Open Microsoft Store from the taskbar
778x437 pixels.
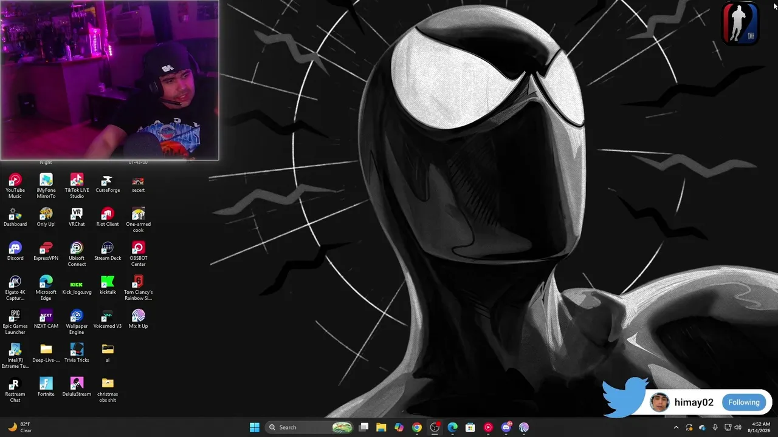point(470,427)
